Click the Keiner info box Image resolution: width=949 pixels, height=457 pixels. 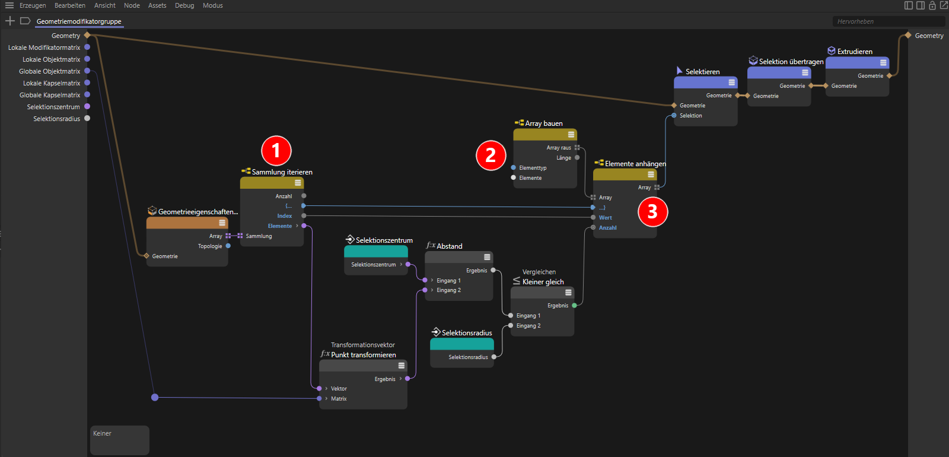click(x=120, y=440)
